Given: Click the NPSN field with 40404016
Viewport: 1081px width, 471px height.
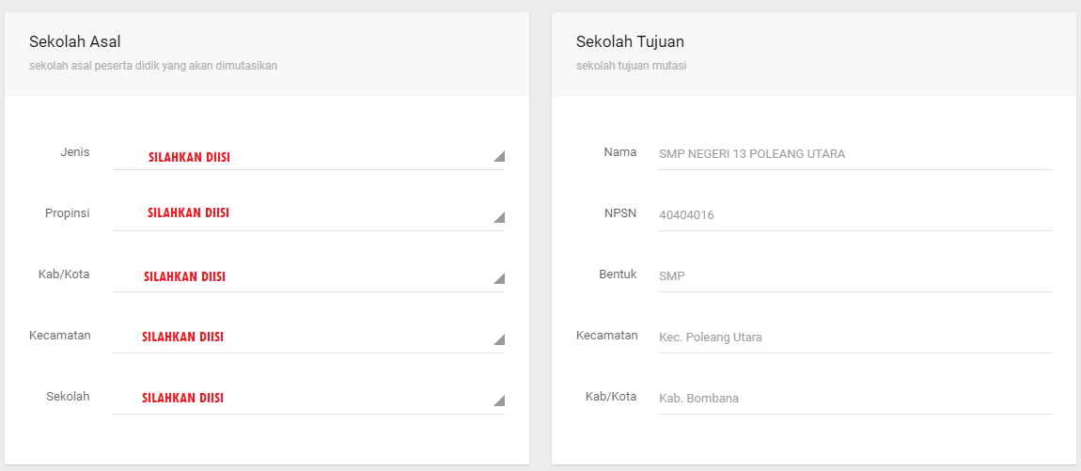Looking at the screenshot, I should (854, 215).
